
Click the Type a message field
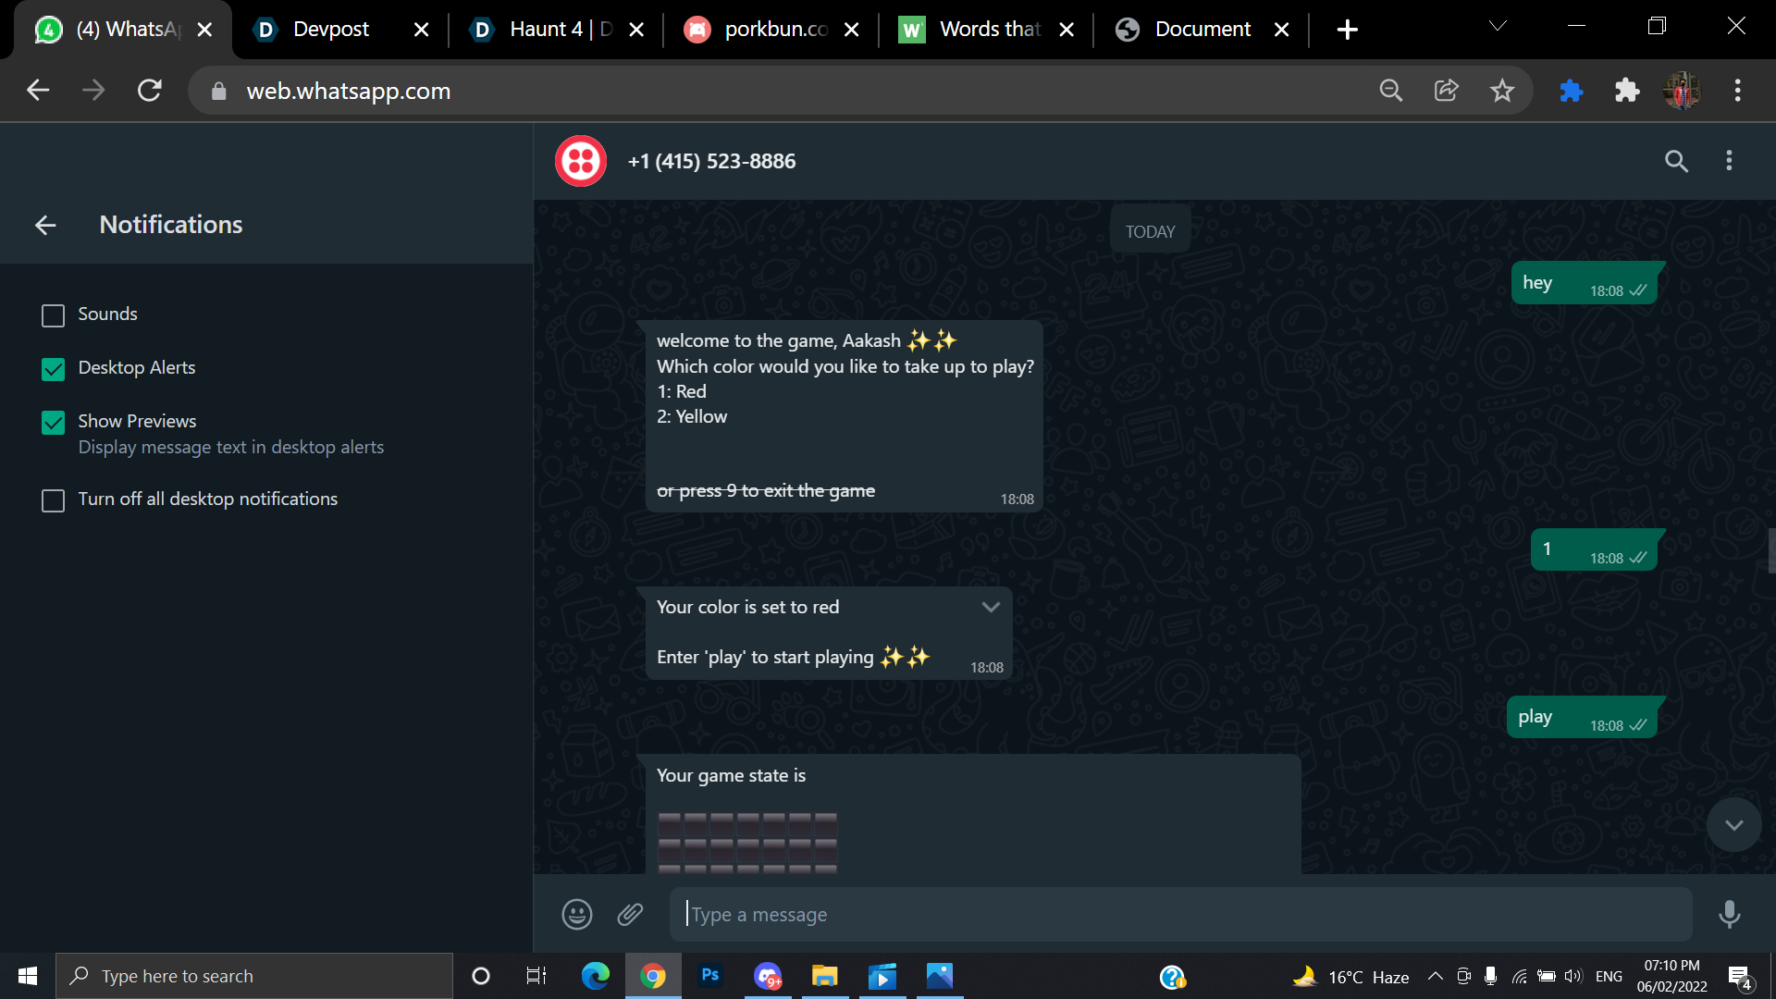[1179, 915]
